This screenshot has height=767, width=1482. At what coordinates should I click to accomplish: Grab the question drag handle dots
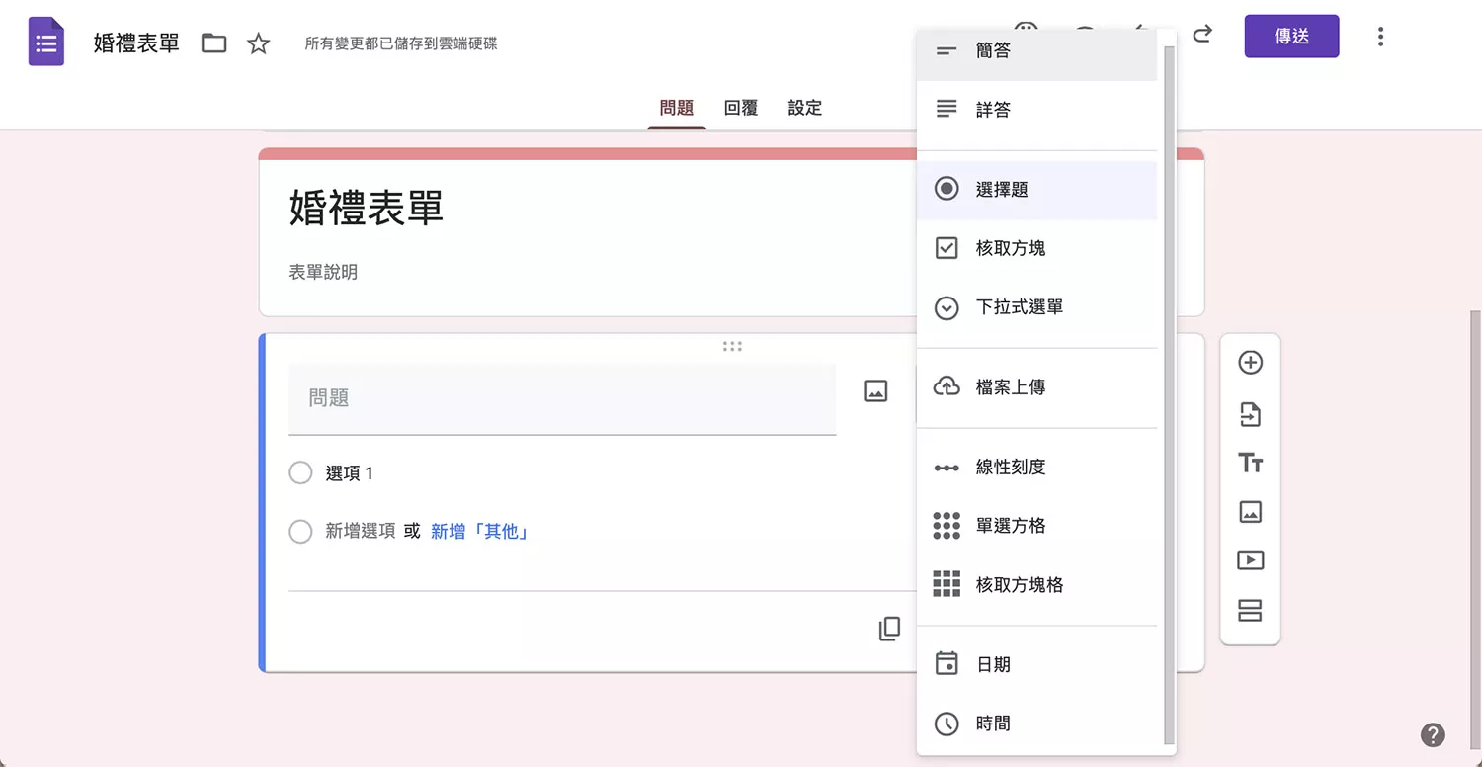732,346
